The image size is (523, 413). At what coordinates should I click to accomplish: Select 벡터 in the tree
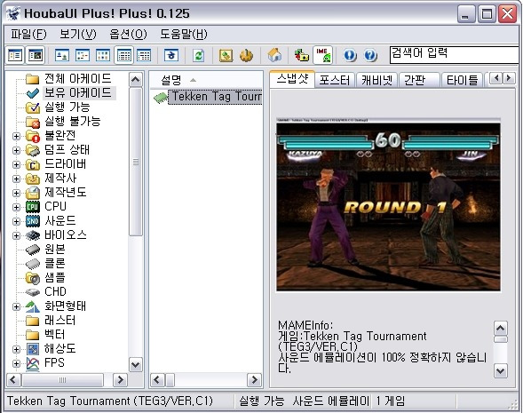55,335
